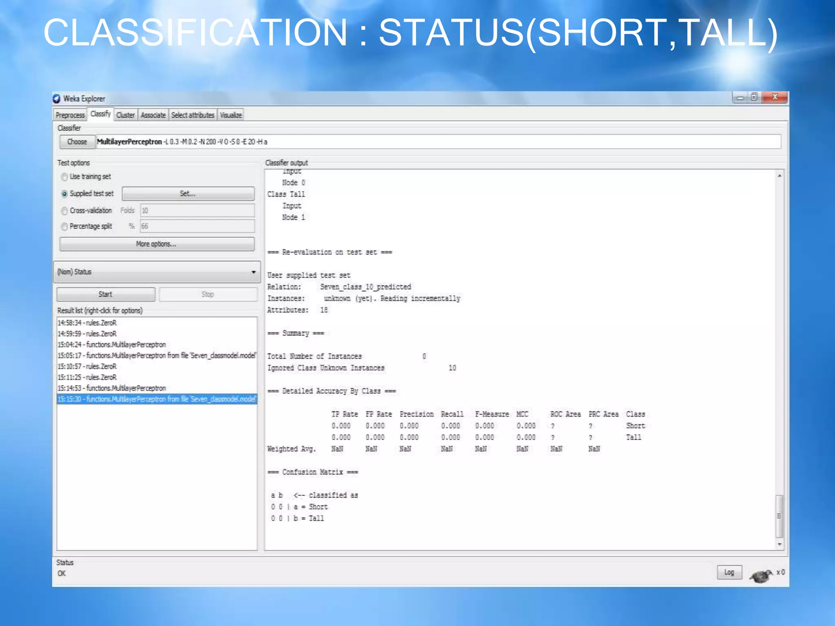This screenshot has width=835, height=626.
Task: Click the Start button
Action: [106, 294]
